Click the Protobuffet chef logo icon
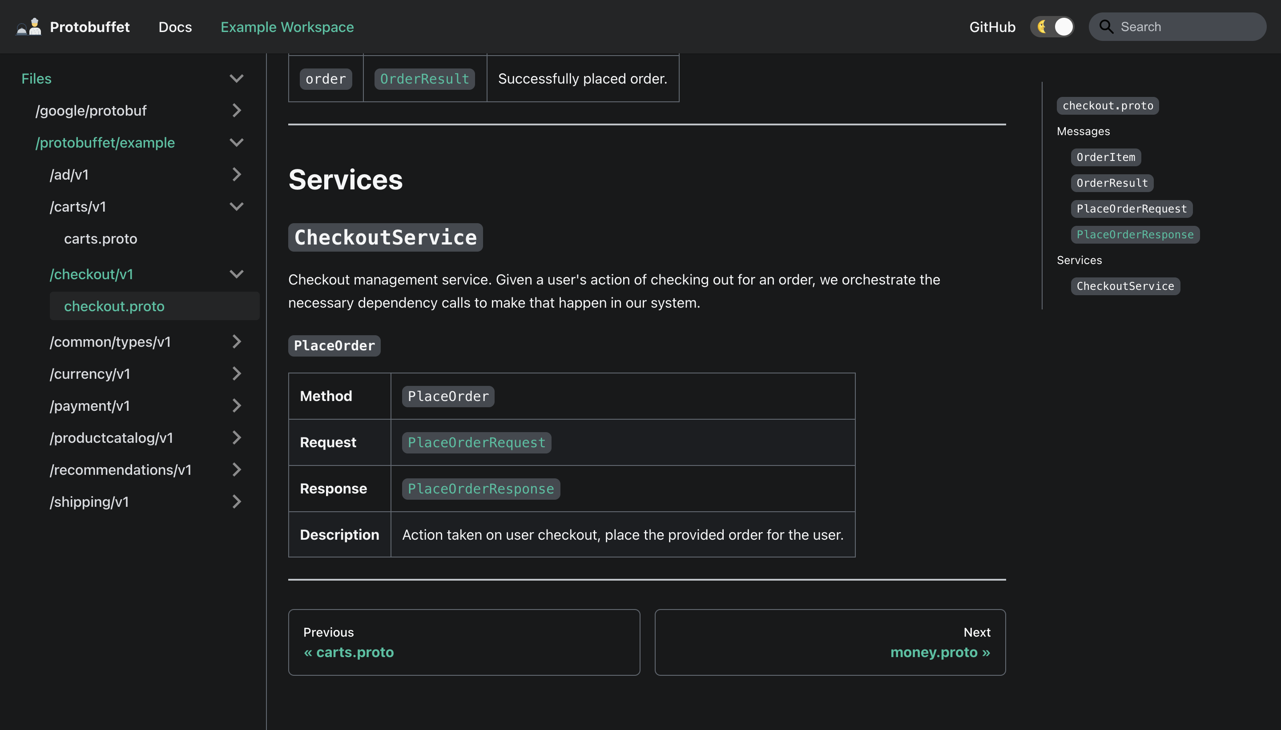Image resolution: width=1281 pixels, height=730 pixels. [28, 27]
